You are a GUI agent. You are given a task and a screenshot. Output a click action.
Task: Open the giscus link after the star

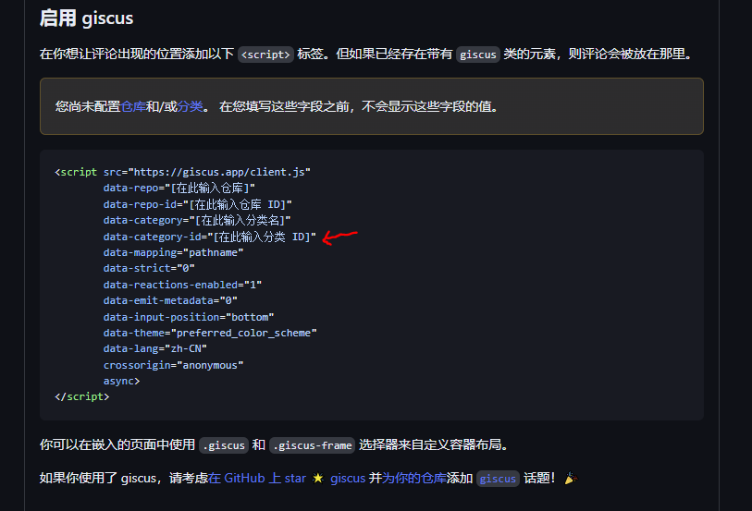(348, 479)
